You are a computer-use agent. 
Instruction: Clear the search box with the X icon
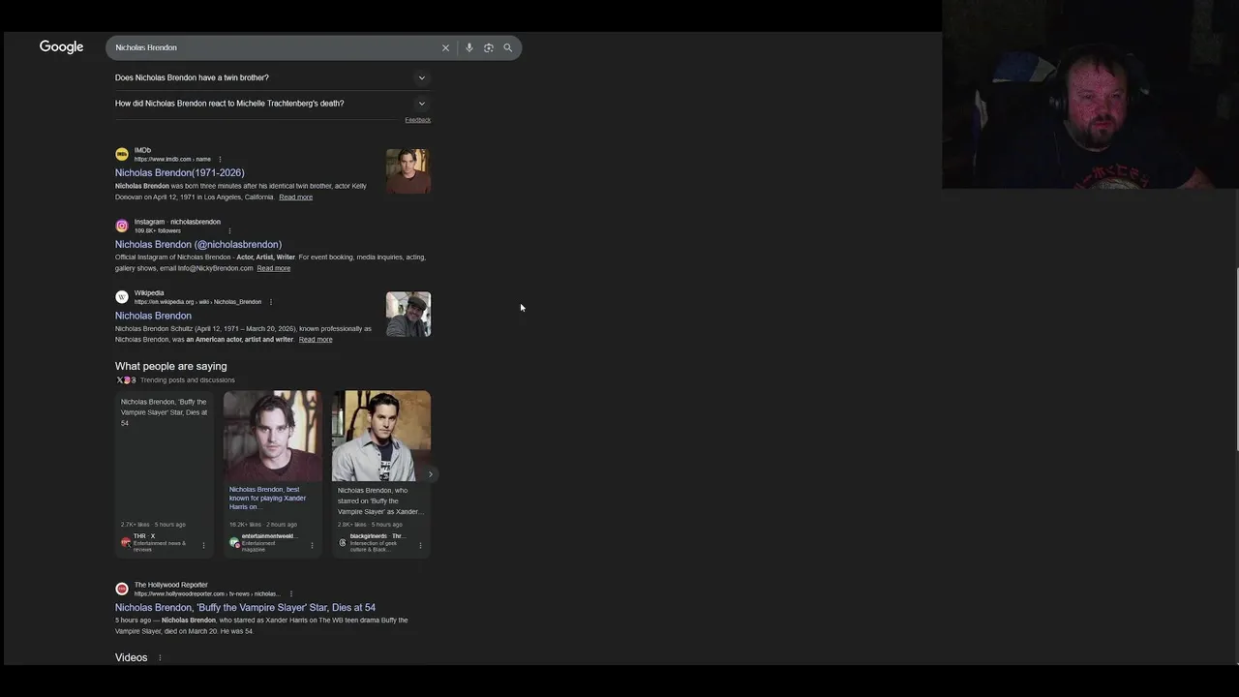pos(445,47)
